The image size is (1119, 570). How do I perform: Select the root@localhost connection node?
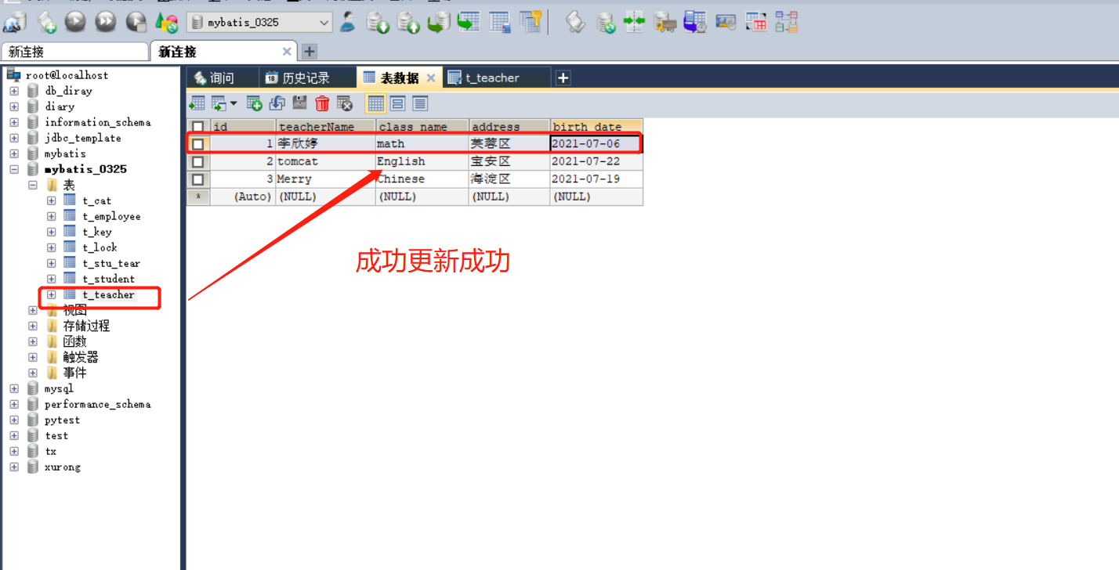pyautogui.click(x=67, y=75)
